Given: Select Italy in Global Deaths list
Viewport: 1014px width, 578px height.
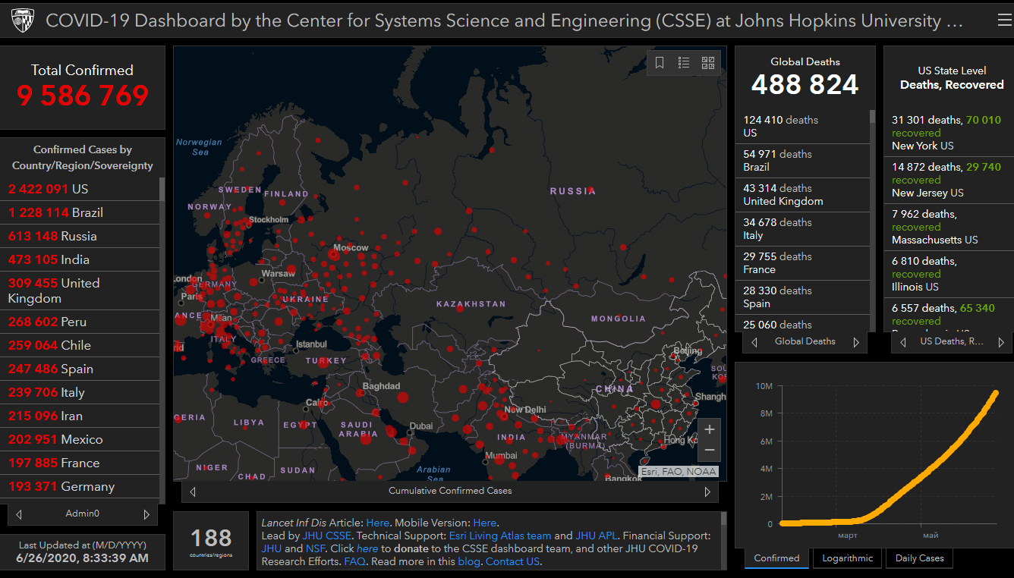Looking at the screenshot, I should 801,229.
